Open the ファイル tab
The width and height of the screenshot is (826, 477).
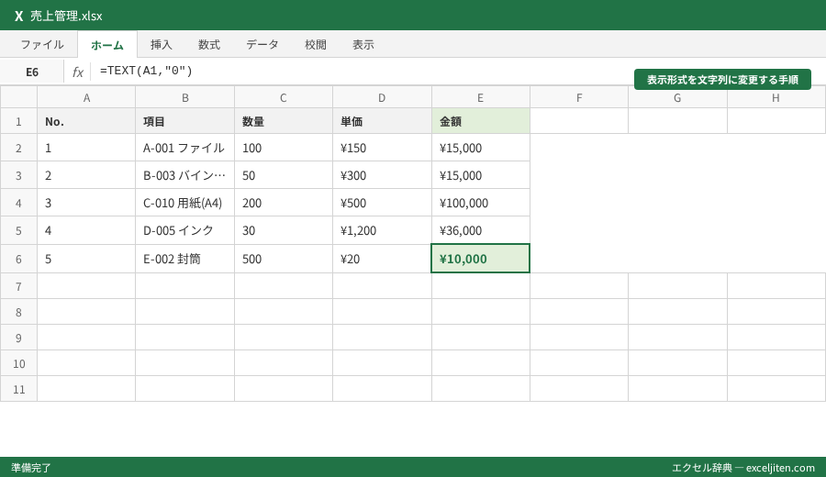(42, 45)
